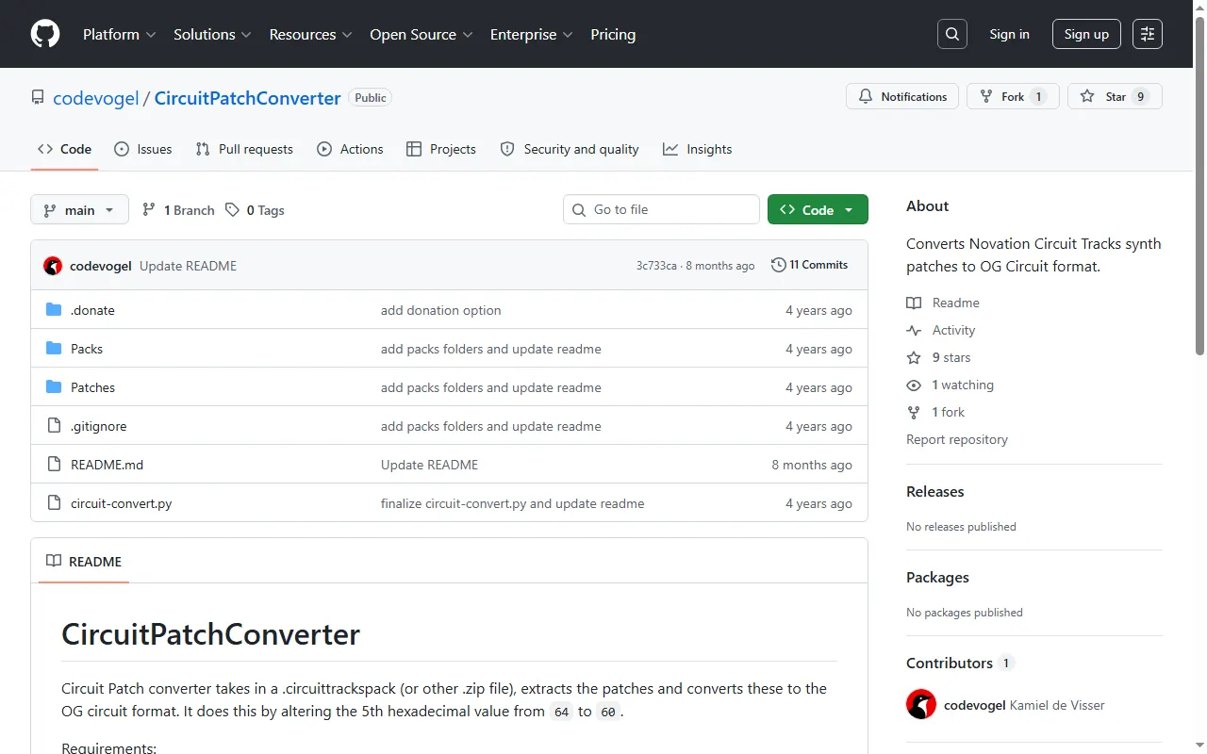Open the Insights tab
This screenshot has height=754, width=1207.
(697, 149)
